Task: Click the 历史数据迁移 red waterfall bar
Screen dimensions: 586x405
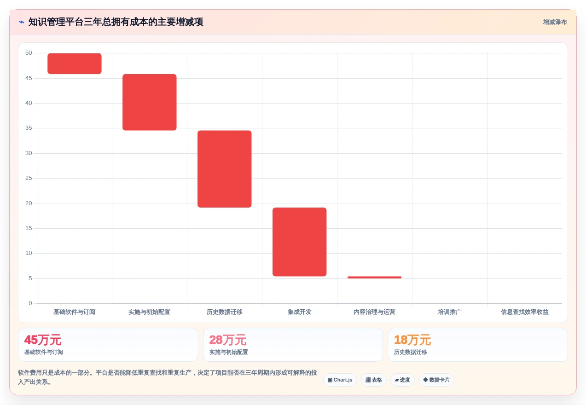Action: pos(225,169)
